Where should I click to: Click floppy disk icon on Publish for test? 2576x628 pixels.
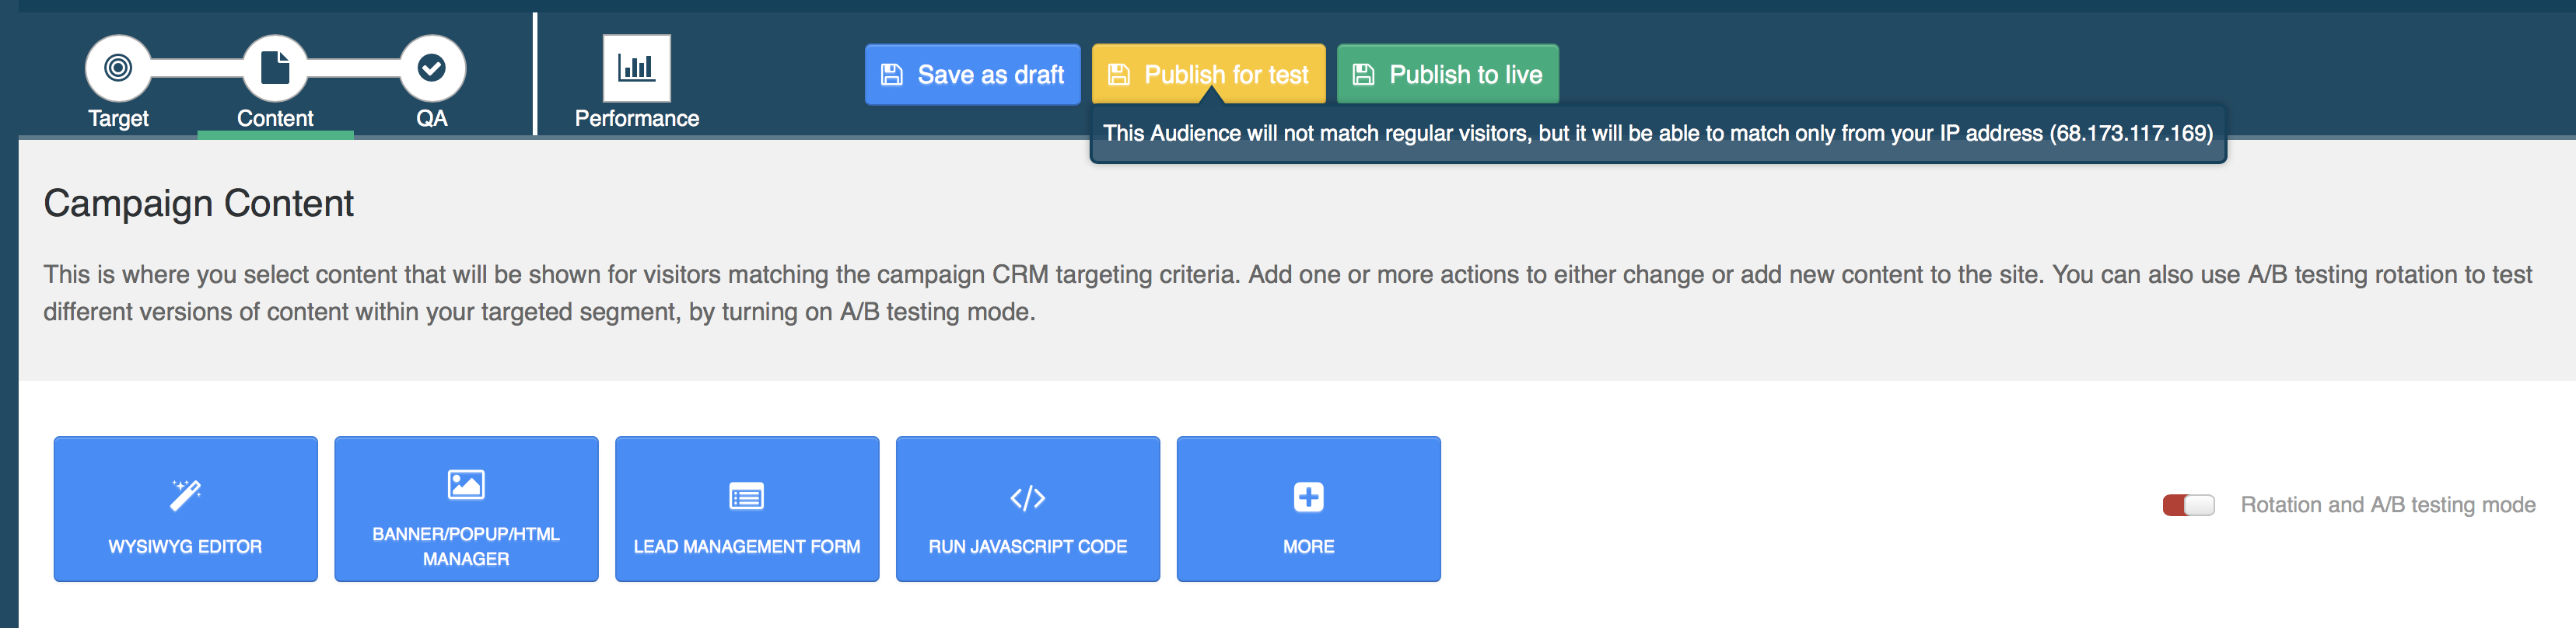[1119, 75]
